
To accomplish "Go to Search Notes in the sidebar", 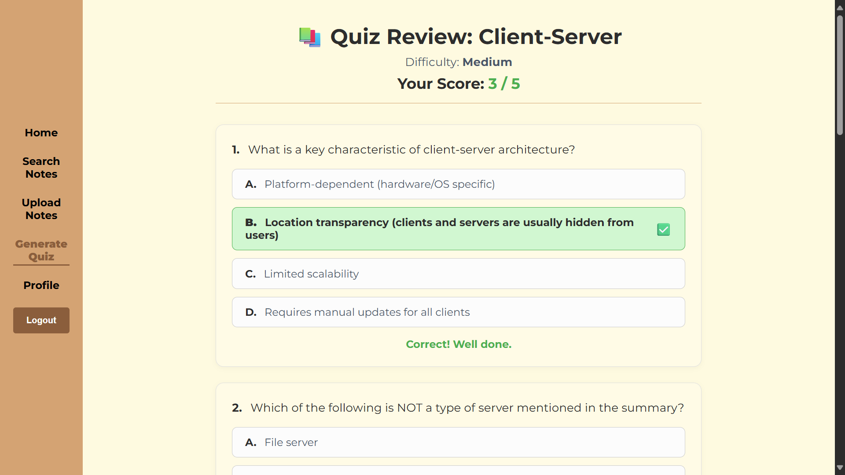I will [41, 168].
